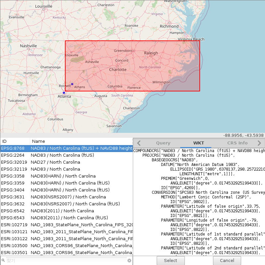Click inside the CRS search input field
This screenshot has width=265, height=265.
(x=66, y=261)
